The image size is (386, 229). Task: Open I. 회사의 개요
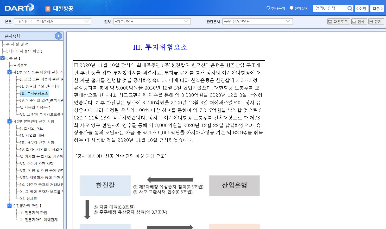(x=31, y=128)
